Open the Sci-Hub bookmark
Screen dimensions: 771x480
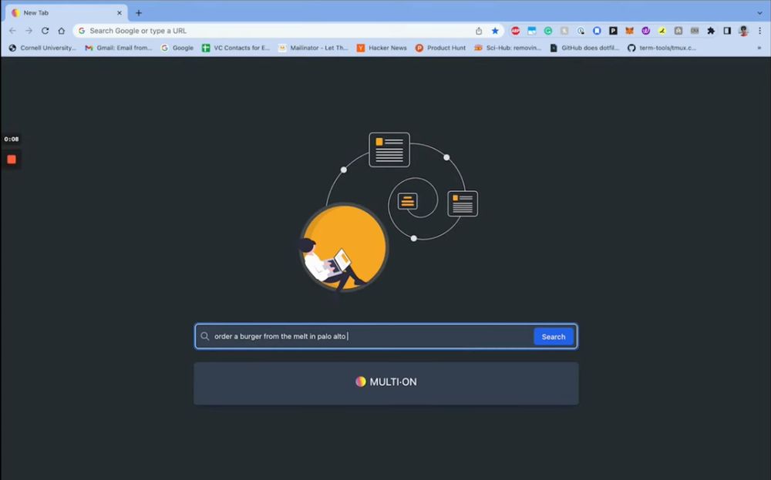508,48
